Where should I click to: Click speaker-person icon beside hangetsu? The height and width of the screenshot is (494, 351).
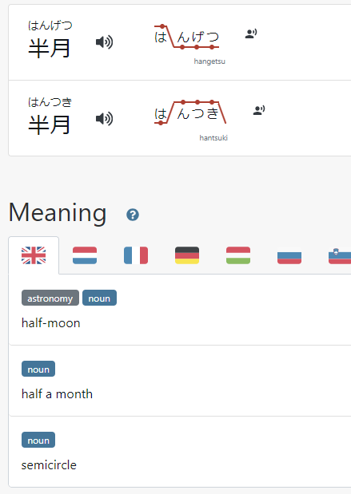pyautogui.click(x=251, y=34)
